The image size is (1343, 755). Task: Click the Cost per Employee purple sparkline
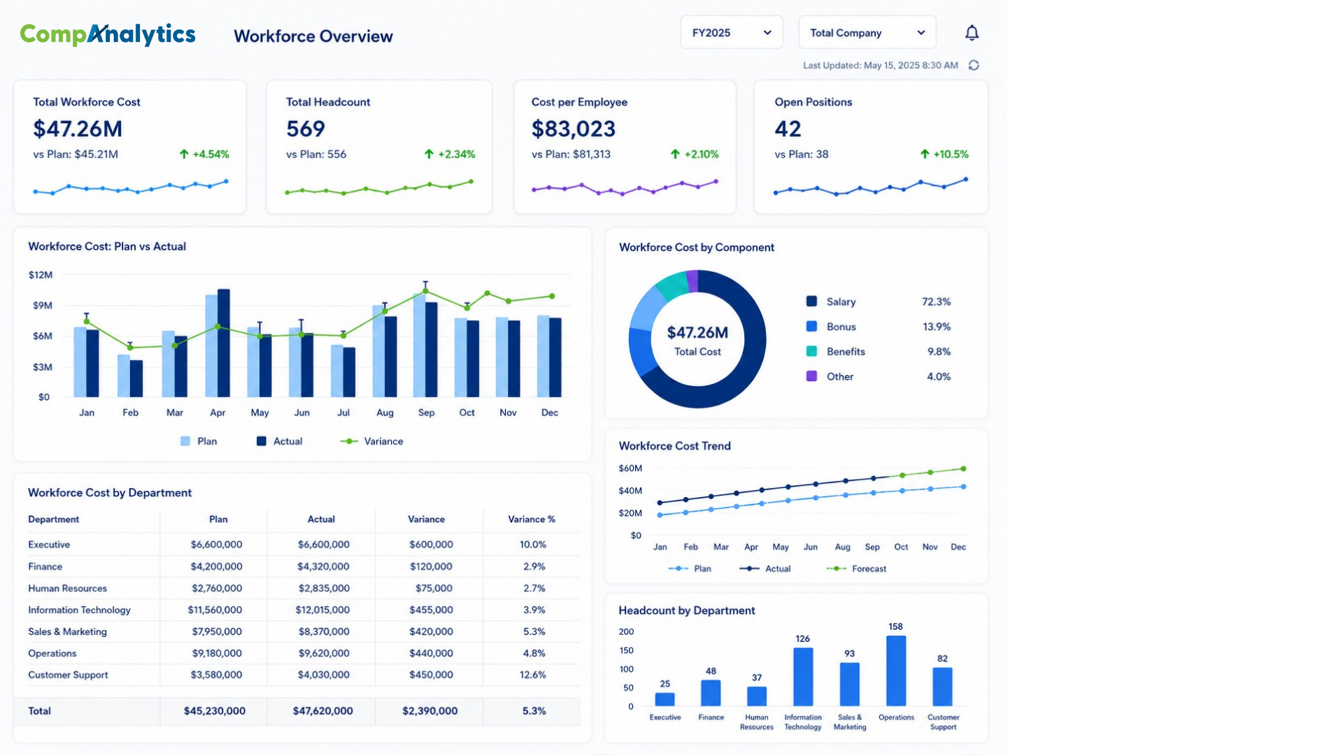625,187
